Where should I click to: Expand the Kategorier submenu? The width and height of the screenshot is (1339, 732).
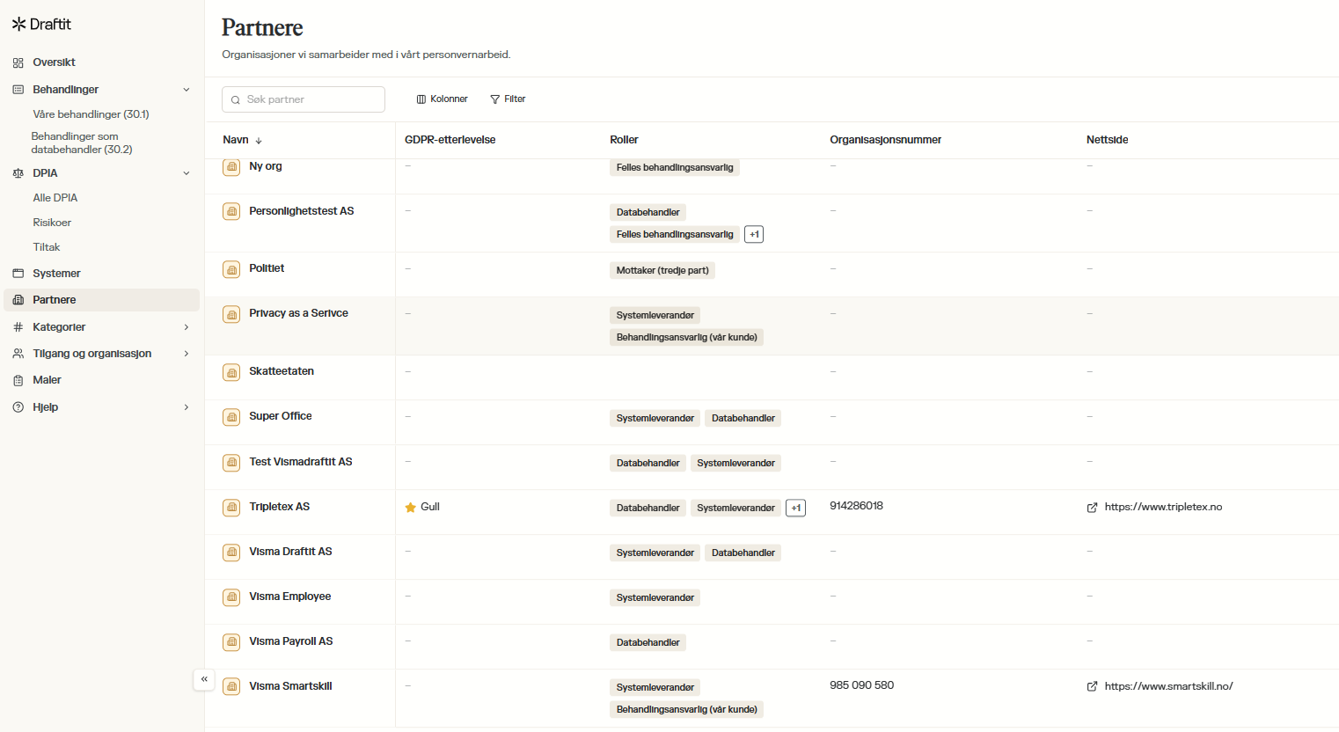(x=186, y=327)
